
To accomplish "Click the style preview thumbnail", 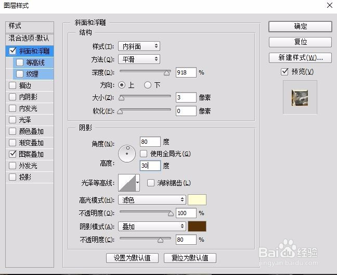I will click(x=300, y=98).
